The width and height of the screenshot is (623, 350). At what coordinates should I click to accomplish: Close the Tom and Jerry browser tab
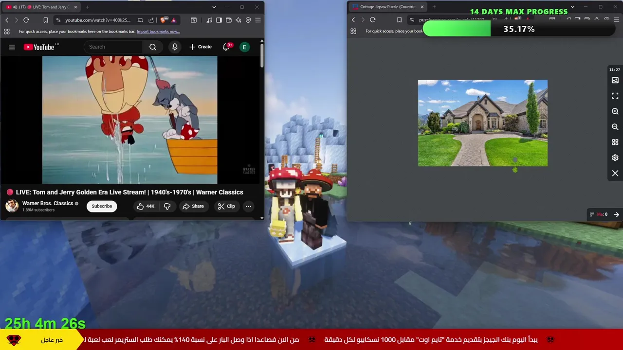[75, 7]
